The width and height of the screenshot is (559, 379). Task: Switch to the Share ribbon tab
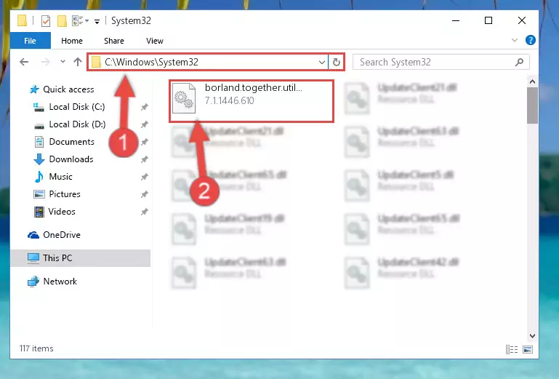[x=114, y=41]
